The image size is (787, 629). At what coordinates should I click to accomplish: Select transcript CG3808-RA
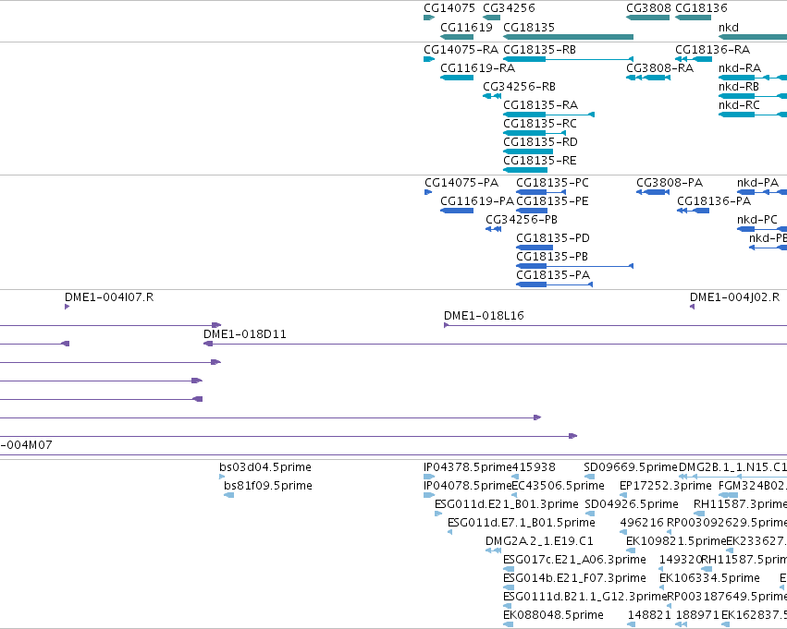659,68
